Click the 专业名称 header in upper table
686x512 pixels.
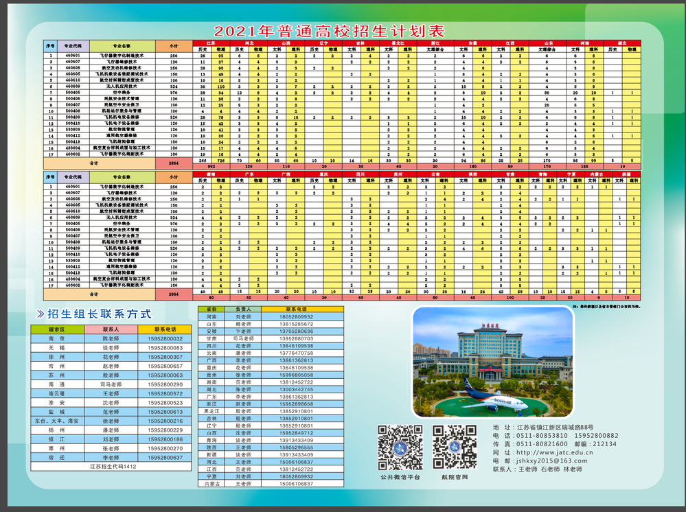pyautogui.click(x=122, y=46)
